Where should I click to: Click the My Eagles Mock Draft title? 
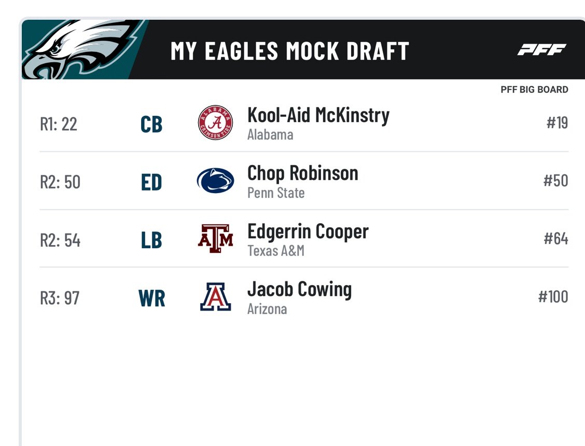[290, 51]
